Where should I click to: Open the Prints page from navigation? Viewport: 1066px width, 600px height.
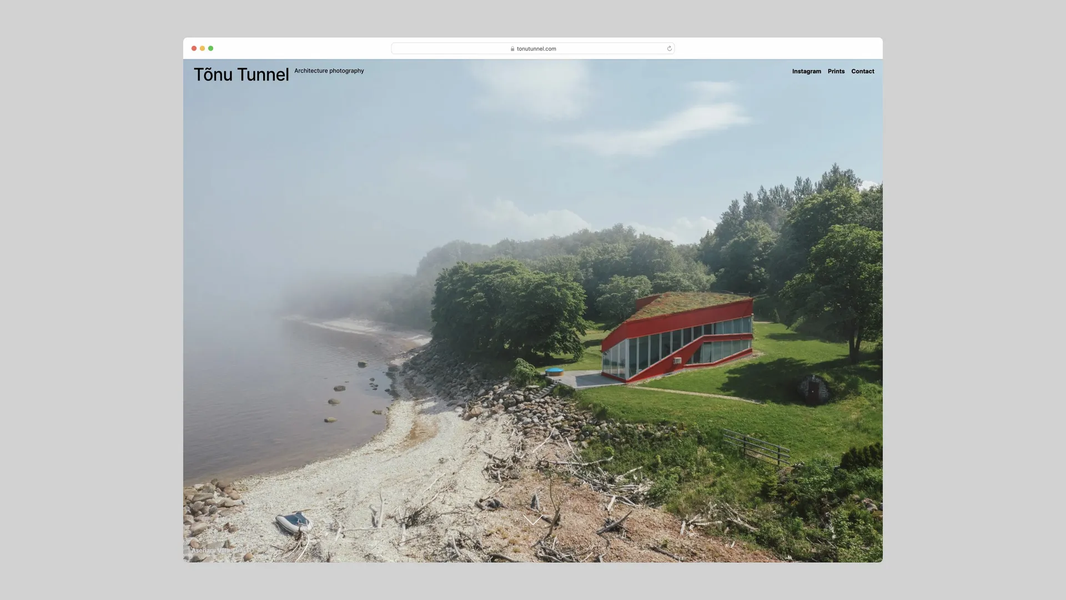pyautogui.click(x=836, y=71)
